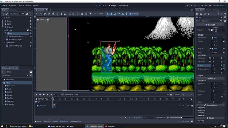228x128 pixels.
Task: Toggle the Centered checkbox
Action: click(212, 38)
